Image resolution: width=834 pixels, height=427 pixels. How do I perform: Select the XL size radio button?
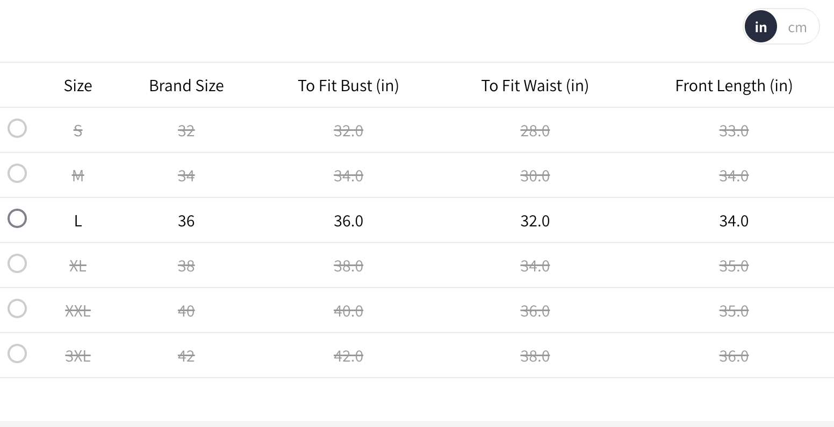(17, 263)
